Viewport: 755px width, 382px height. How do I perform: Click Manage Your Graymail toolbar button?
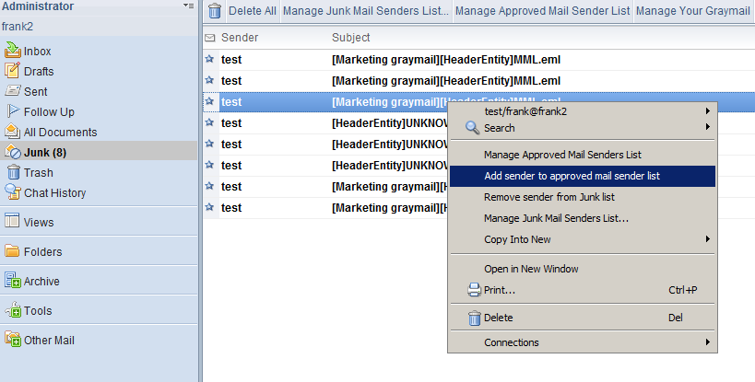[x=692, y=11]
